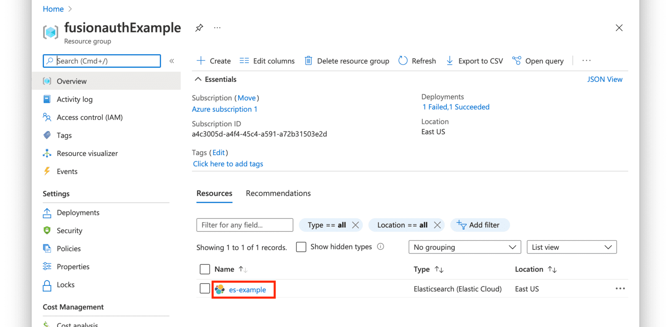The height and width of the screenshot is (327, 671).
Task: Open the Activity log page
Action: point(75,99)
